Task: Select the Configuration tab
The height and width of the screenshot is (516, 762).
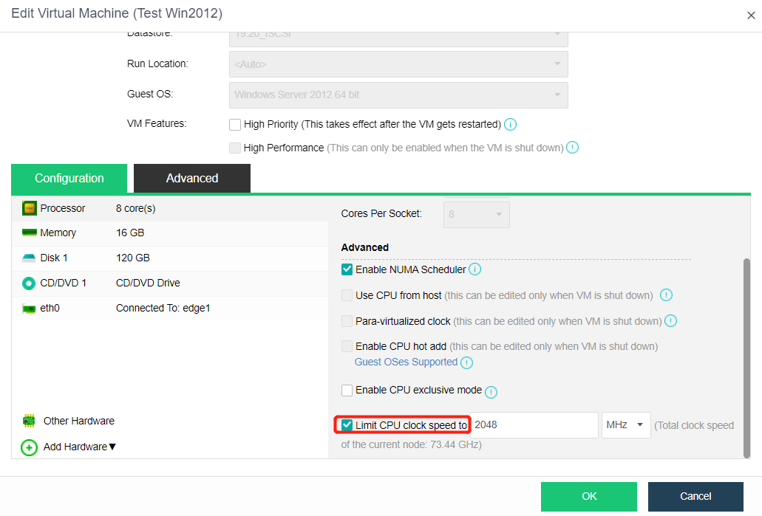Action: pos(69,178)
